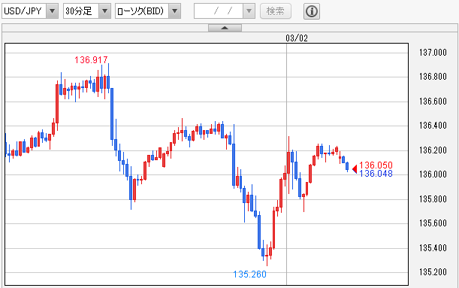Click the date input field
Image resolution: width=459 pixels, height=288 pixels.
tap(219, 11)
